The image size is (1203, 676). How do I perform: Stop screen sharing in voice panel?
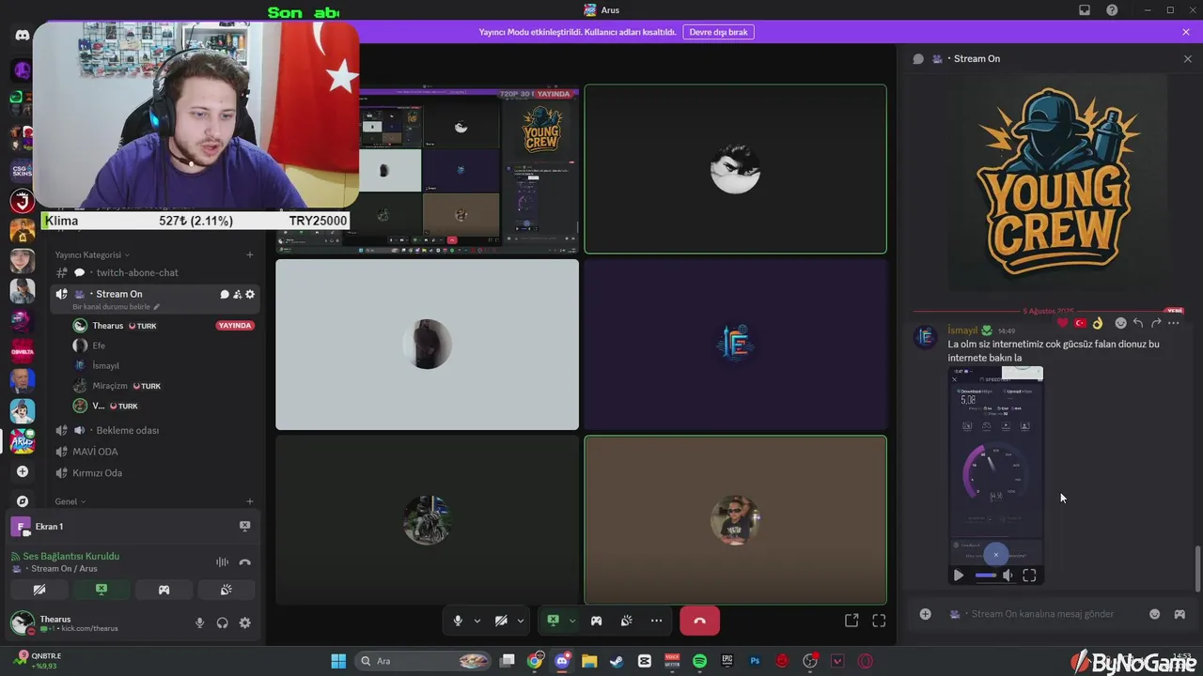[x=102, y=590]
